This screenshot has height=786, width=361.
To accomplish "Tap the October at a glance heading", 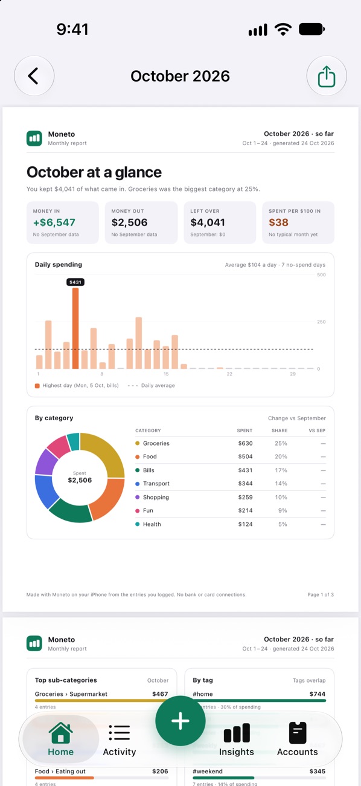I will tap(94, 172).
